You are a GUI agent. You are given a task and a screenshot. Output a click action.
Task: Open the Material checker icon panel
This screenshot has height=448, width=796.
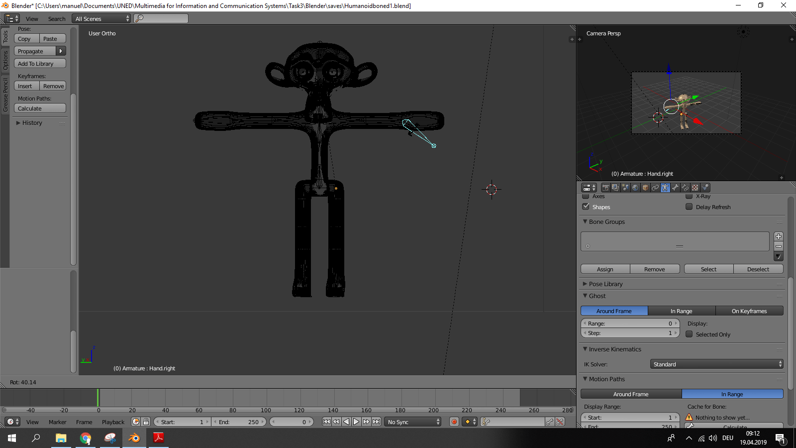click(x=695, y=188)
